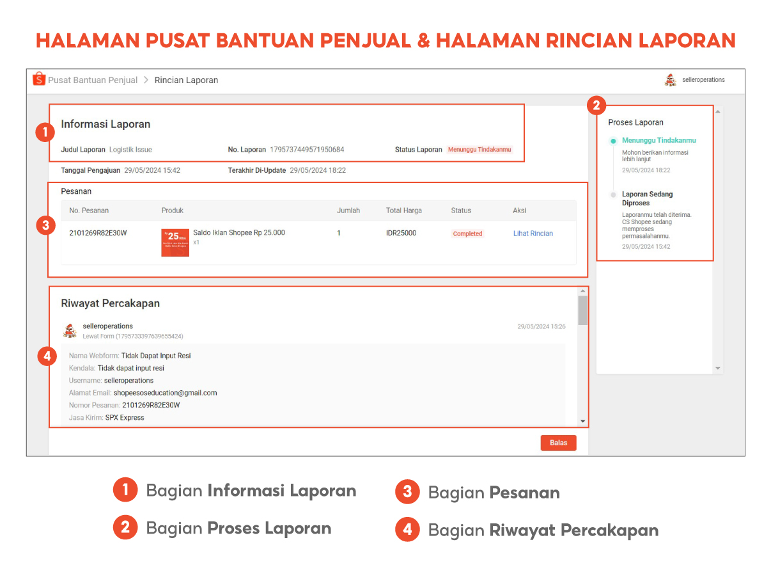Click the Completed status label to expand details
Viewport: 771px width, 572px height.
tap(467, 234)
